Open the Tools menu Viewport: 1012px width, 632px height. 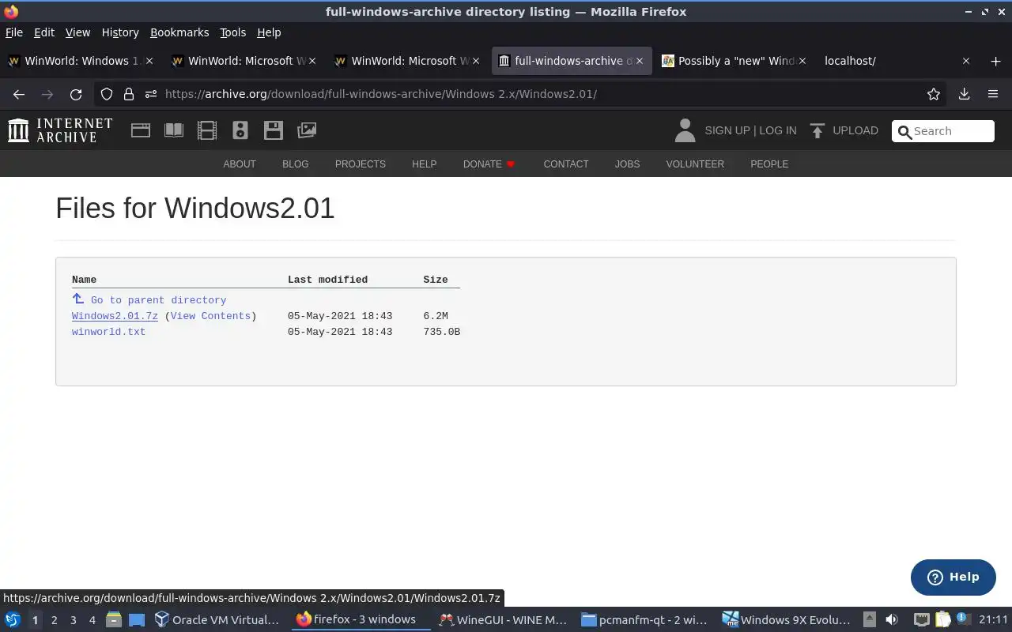coord(233,32)
